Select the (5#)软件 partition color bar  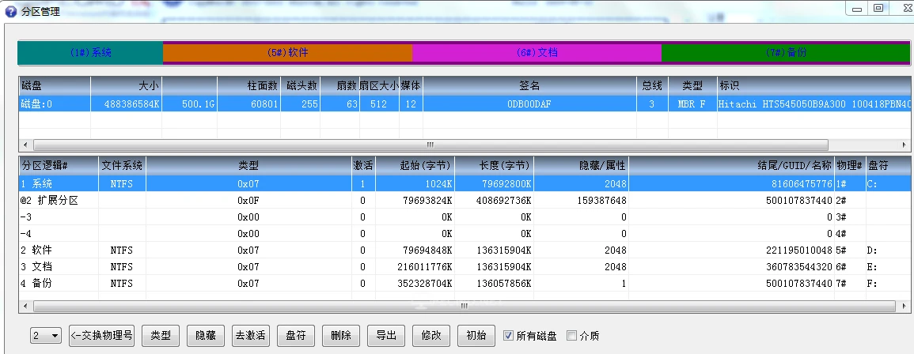pos(287,52)
